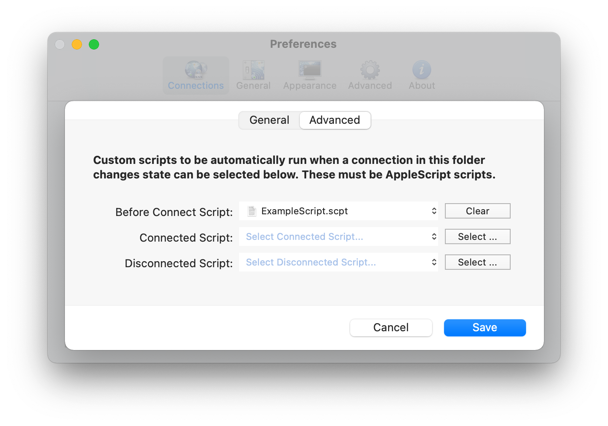
Task: Open the Connections preferences pane icon
Action: coord(196,70)
